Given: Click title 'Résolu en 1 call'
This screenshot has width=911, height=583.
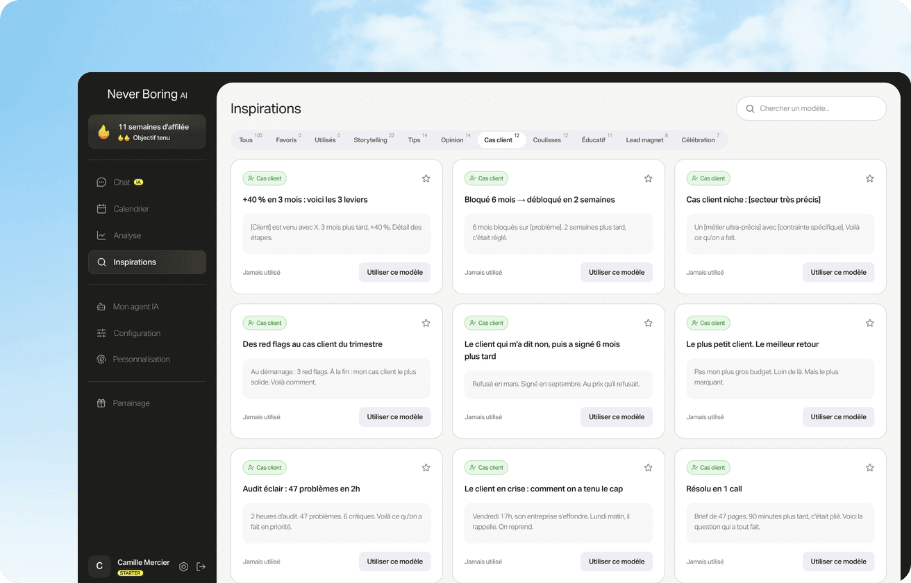Looking at the screenshot, I should [714, 489].
